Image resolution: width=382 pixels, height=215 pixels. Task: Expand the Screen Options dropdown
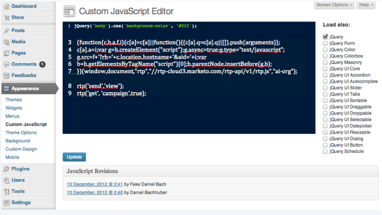click(334, 5)
